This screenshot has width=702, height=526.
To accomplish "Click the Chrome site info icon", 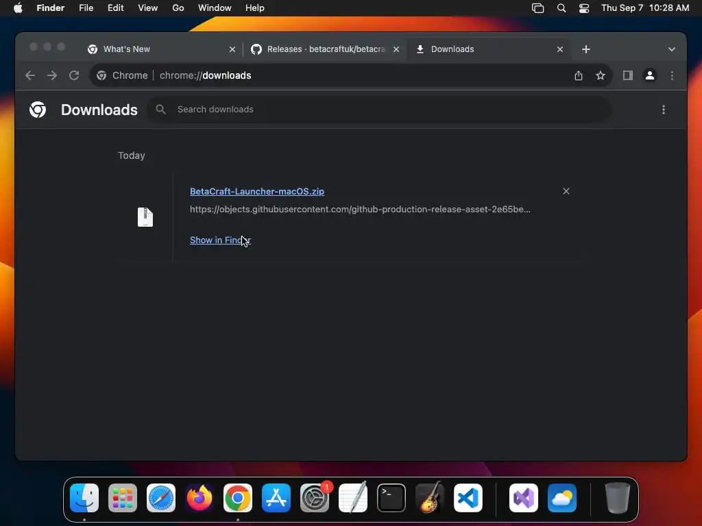I will [x=101, y=75].
